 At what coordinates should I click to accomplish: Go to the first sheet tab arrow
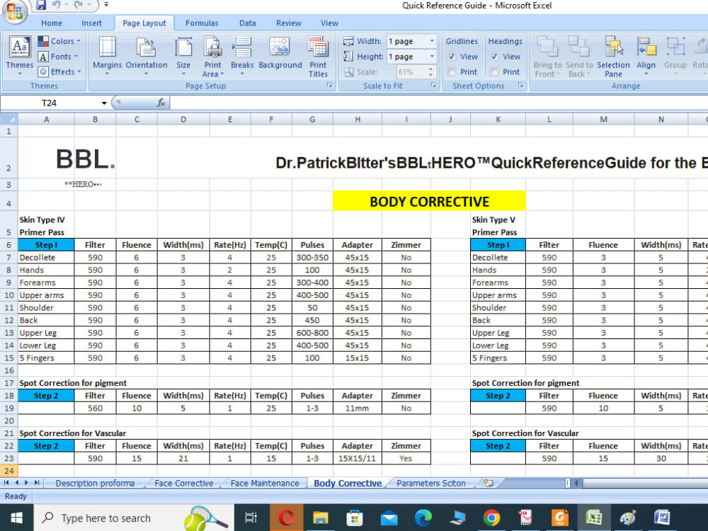[x=6, y=483]
